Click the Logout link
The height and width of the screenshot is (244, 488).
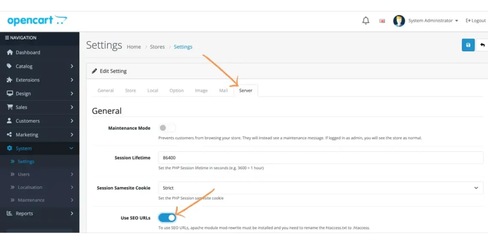476,21
